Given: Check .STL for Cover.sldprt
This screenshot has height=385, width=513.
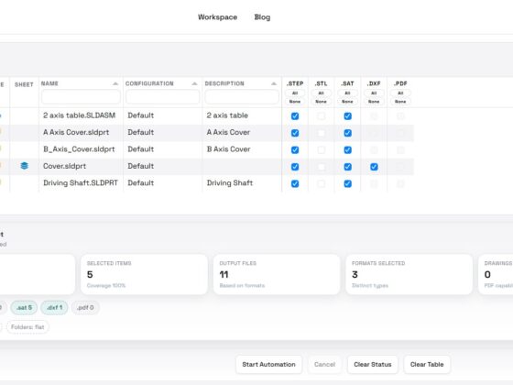Looking at the screenshot, I should (322, 167).
